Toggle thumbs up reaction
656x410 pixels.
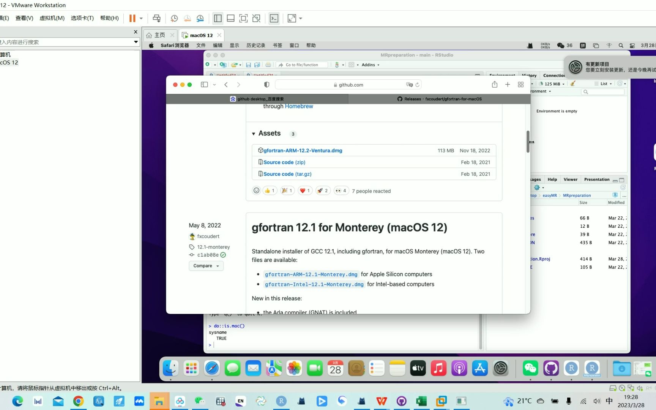coord(270,191)
